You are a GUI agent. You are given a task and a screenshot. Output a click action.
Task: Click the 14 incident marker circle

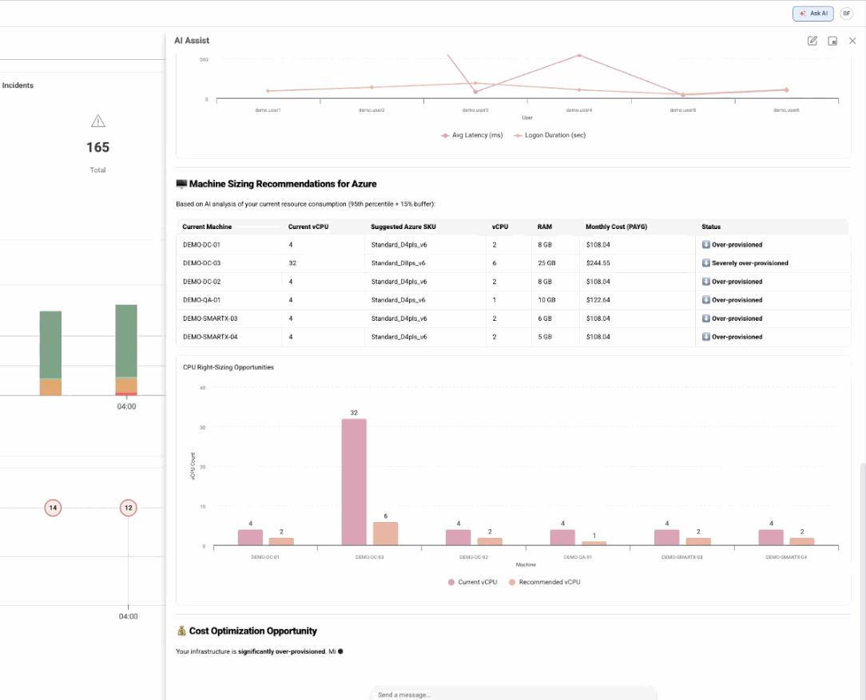[x=53, y=508]
